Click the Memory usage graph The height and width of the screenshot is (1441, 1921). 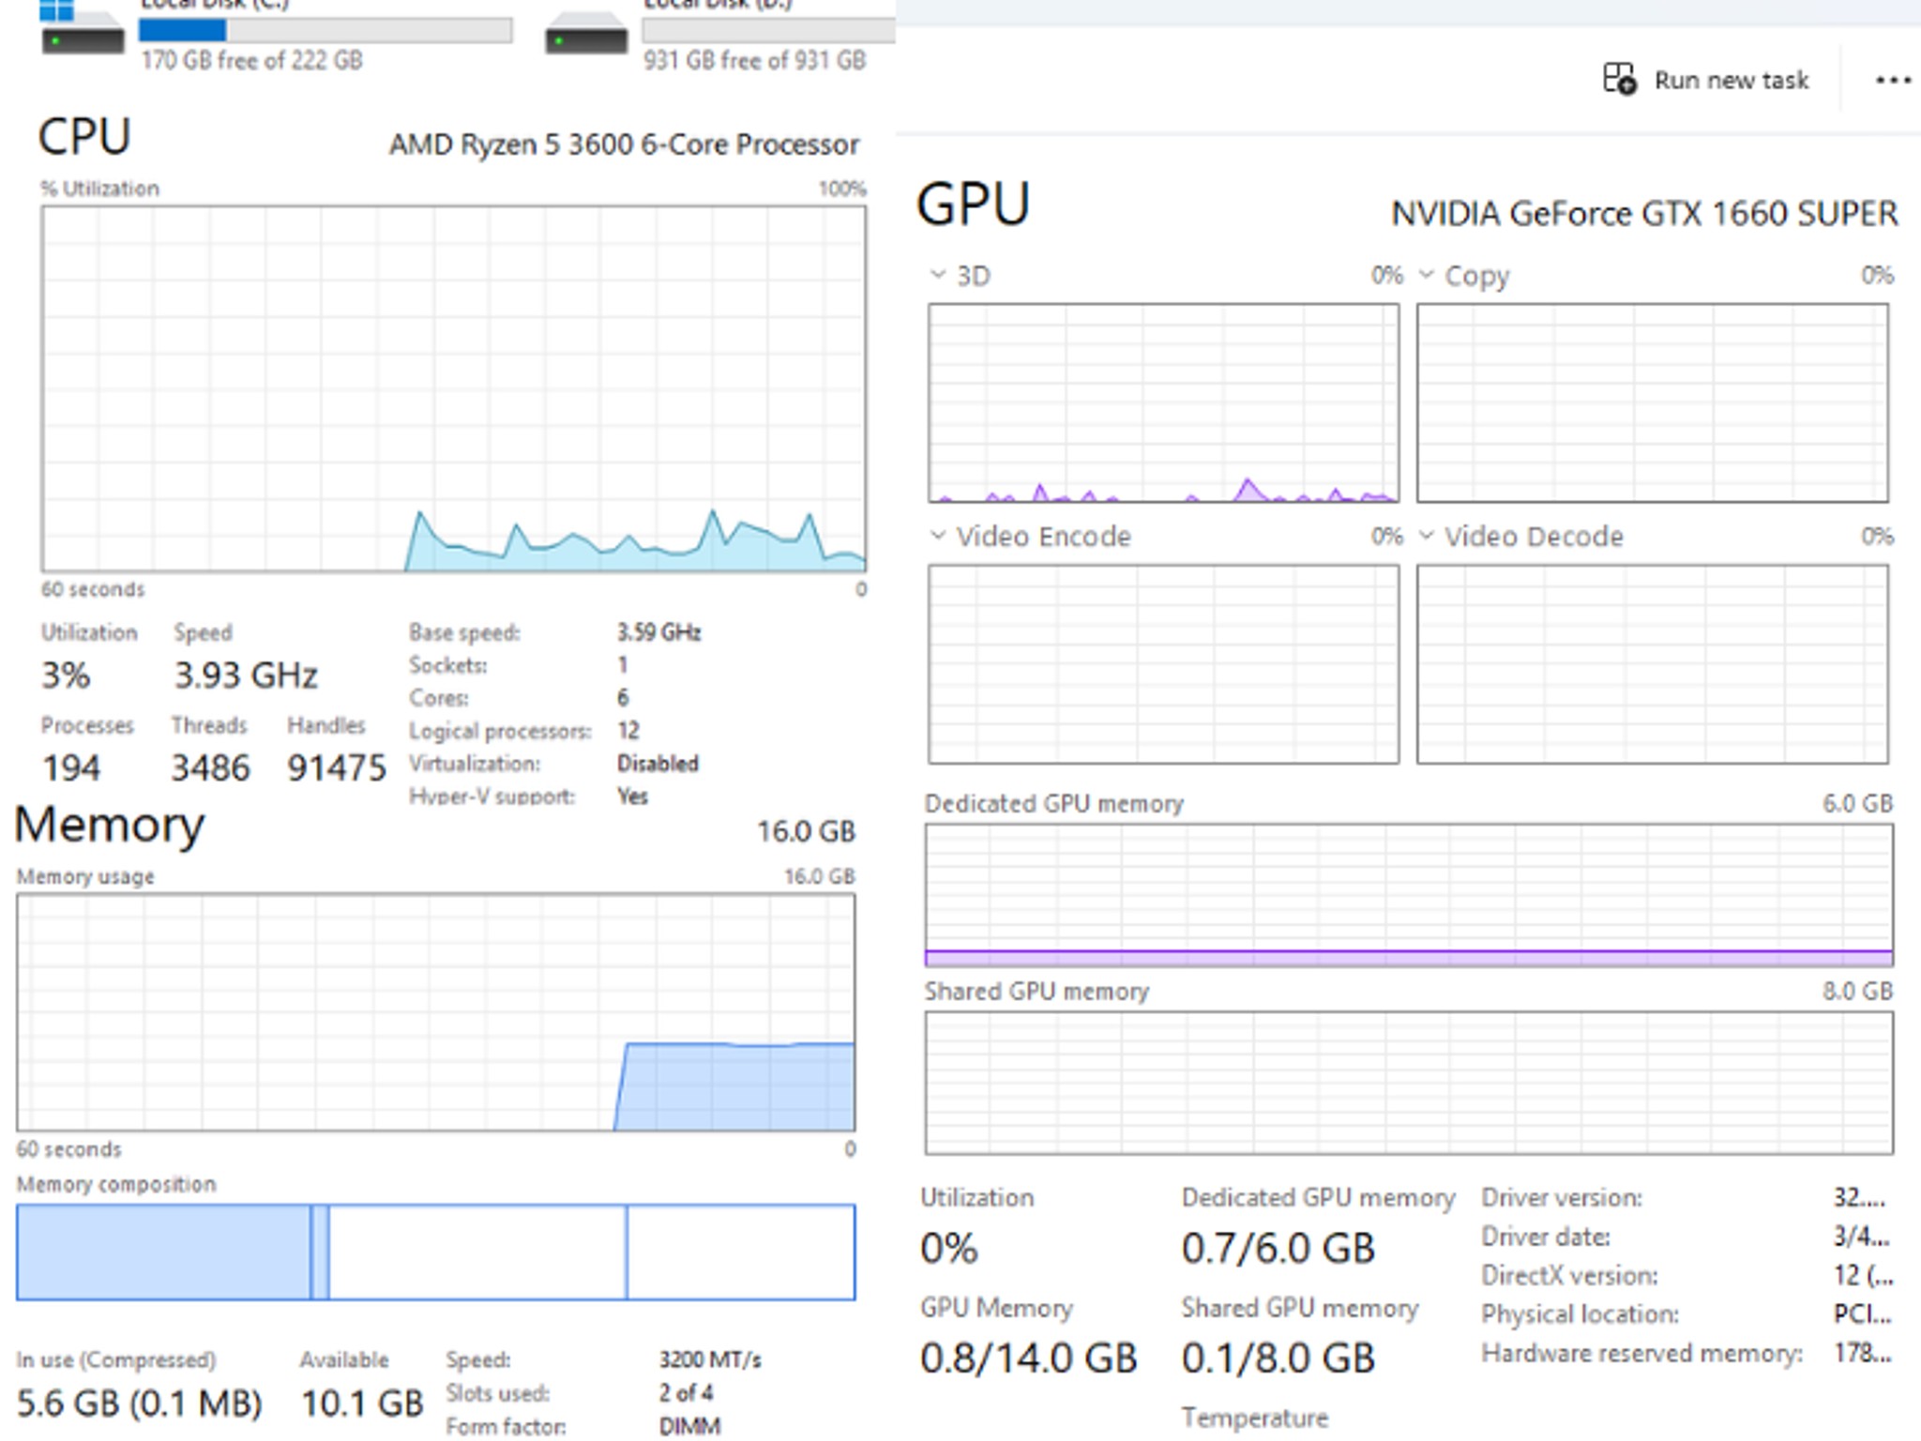click(435, 1011)
